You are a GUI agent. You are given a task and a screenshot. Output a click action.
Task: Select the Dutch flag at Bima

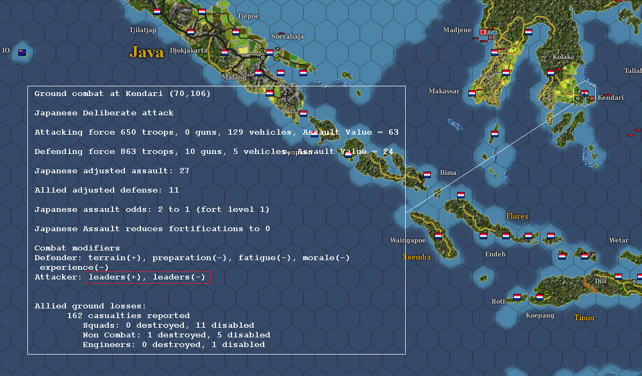click(427, 175)
